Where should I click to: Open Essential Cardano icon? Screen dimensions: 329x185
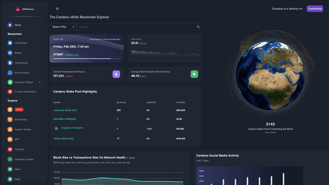coord(10,159)
